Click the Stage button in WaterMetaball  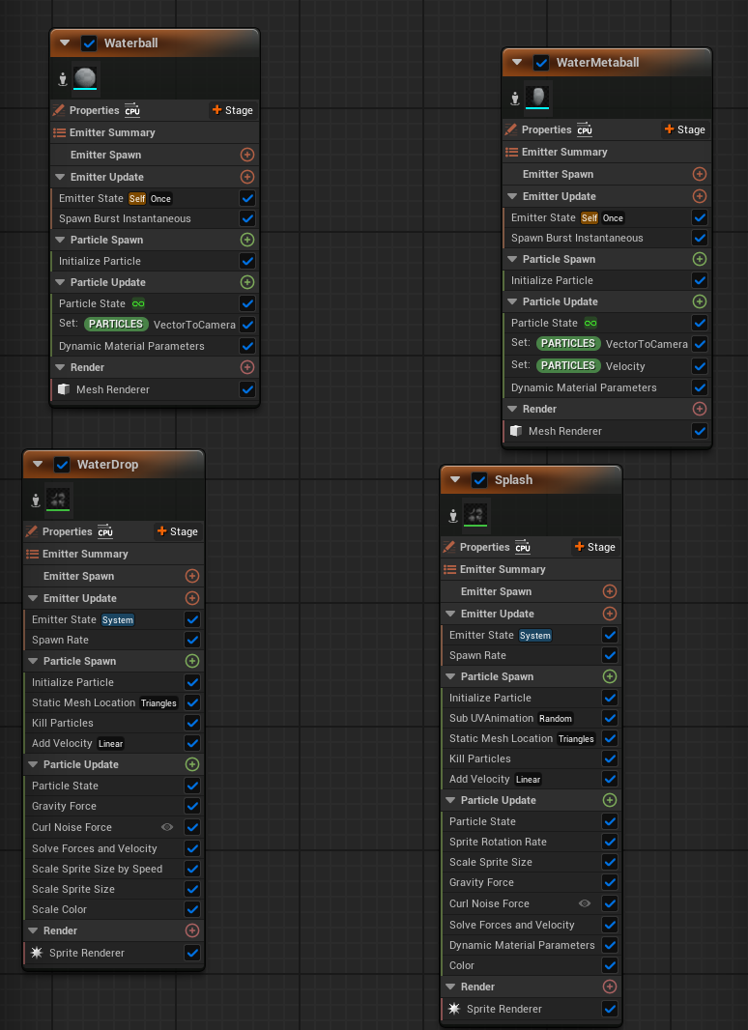coord(685,129)
